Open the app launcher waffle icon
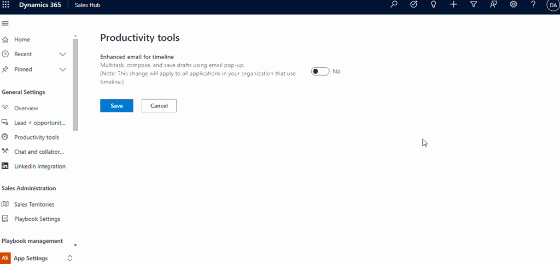 [x=6, y=5]
